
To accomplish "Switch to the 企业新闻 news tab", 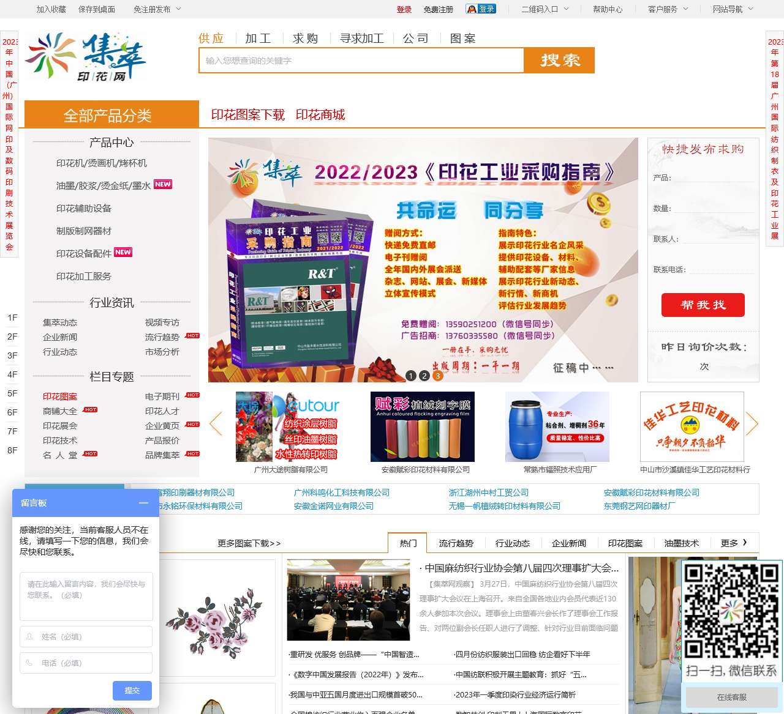I will click(569, 543).
